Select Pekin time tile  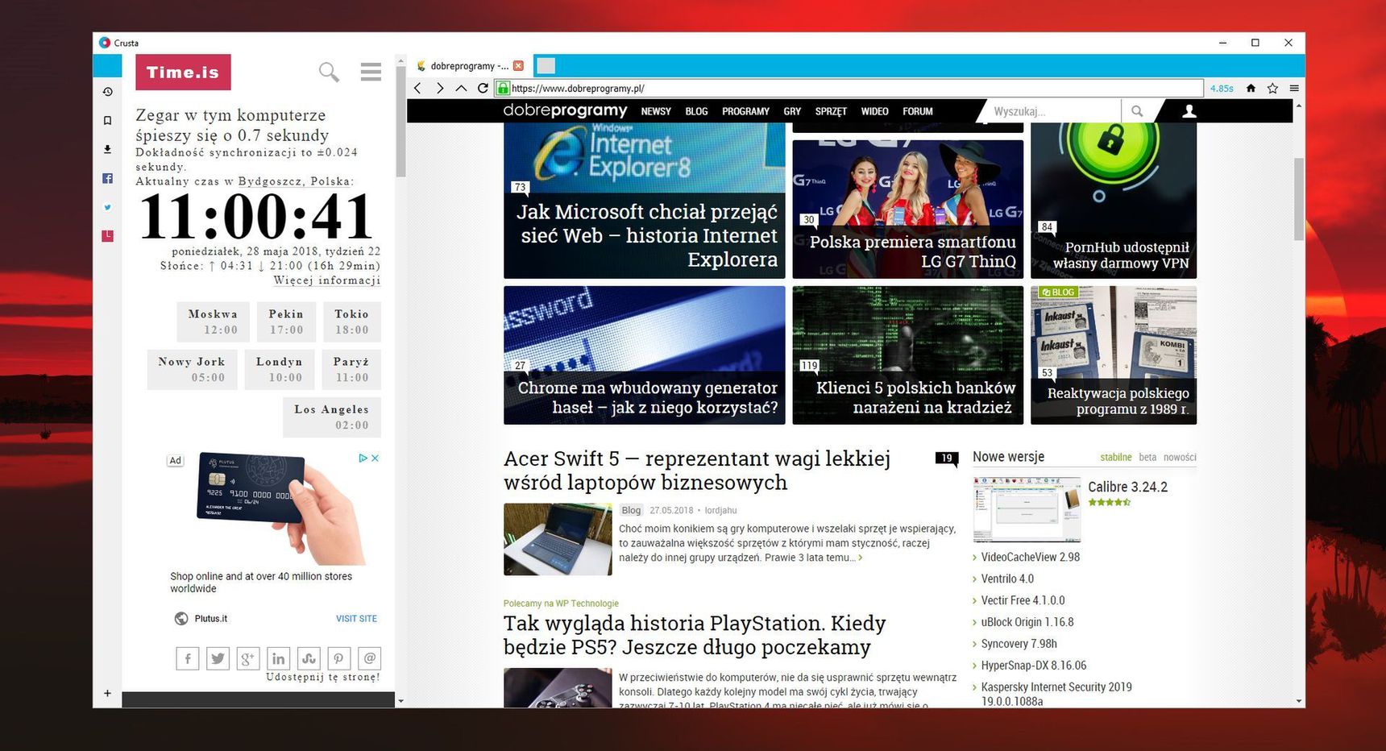[x=286, y=322]
